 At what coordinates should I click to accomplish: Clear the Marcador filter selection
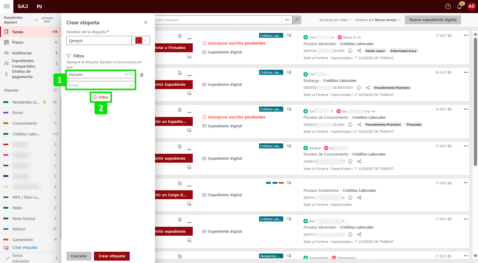coord(126,75)
